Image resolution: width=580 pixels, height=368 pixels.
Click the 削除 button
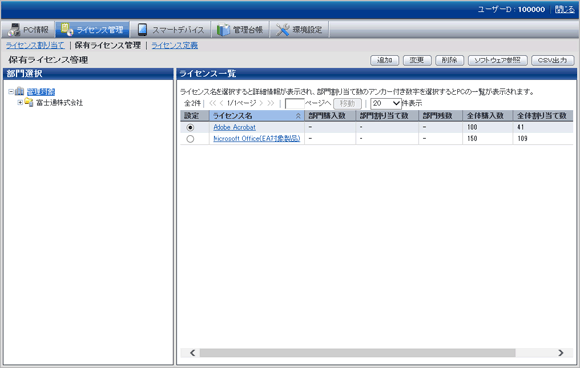point(449,61)
